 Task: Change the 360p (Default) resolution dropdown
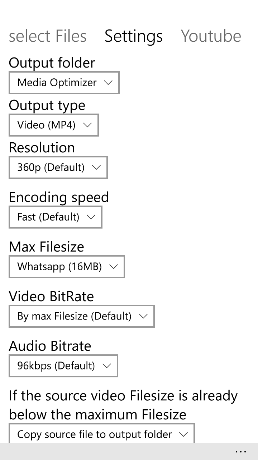click(x=58, y=167)
